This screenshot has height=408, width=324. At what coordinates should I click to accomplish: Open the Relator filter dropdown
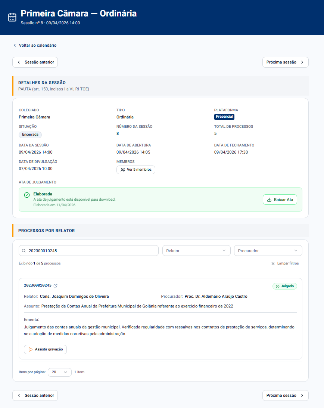[196, 251]
